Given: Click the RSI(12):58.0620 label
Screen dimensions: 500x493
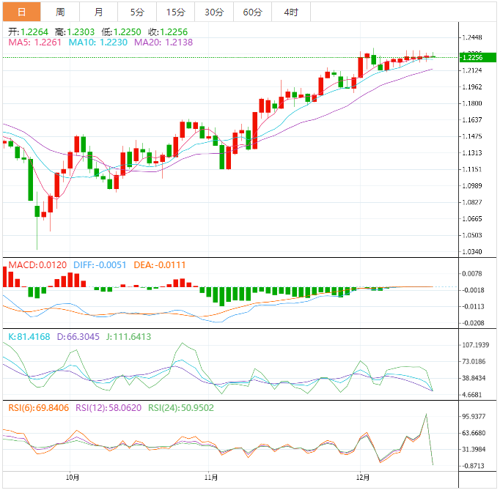Looking at the screenshot, I should coord(109,407).
